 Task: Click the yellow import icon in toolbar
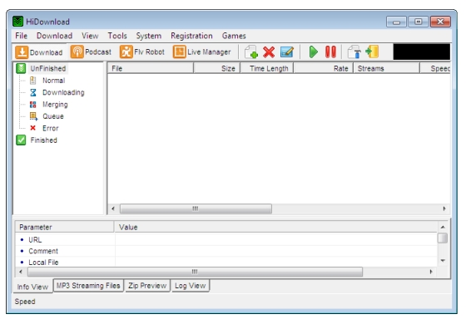372,52
